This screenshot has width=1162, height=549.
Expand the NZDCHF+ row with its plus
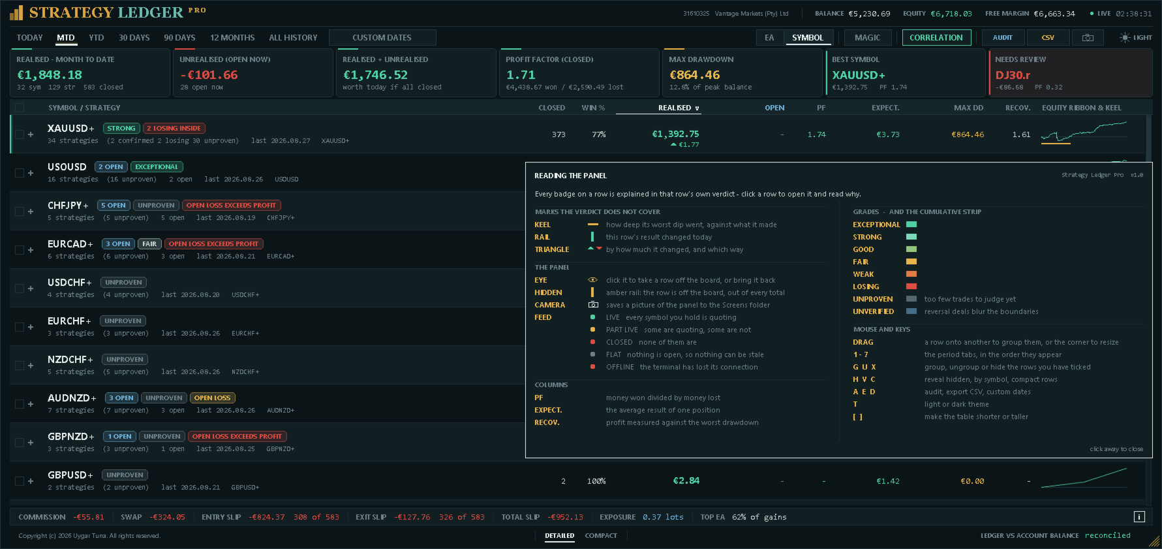click(31, 366)
